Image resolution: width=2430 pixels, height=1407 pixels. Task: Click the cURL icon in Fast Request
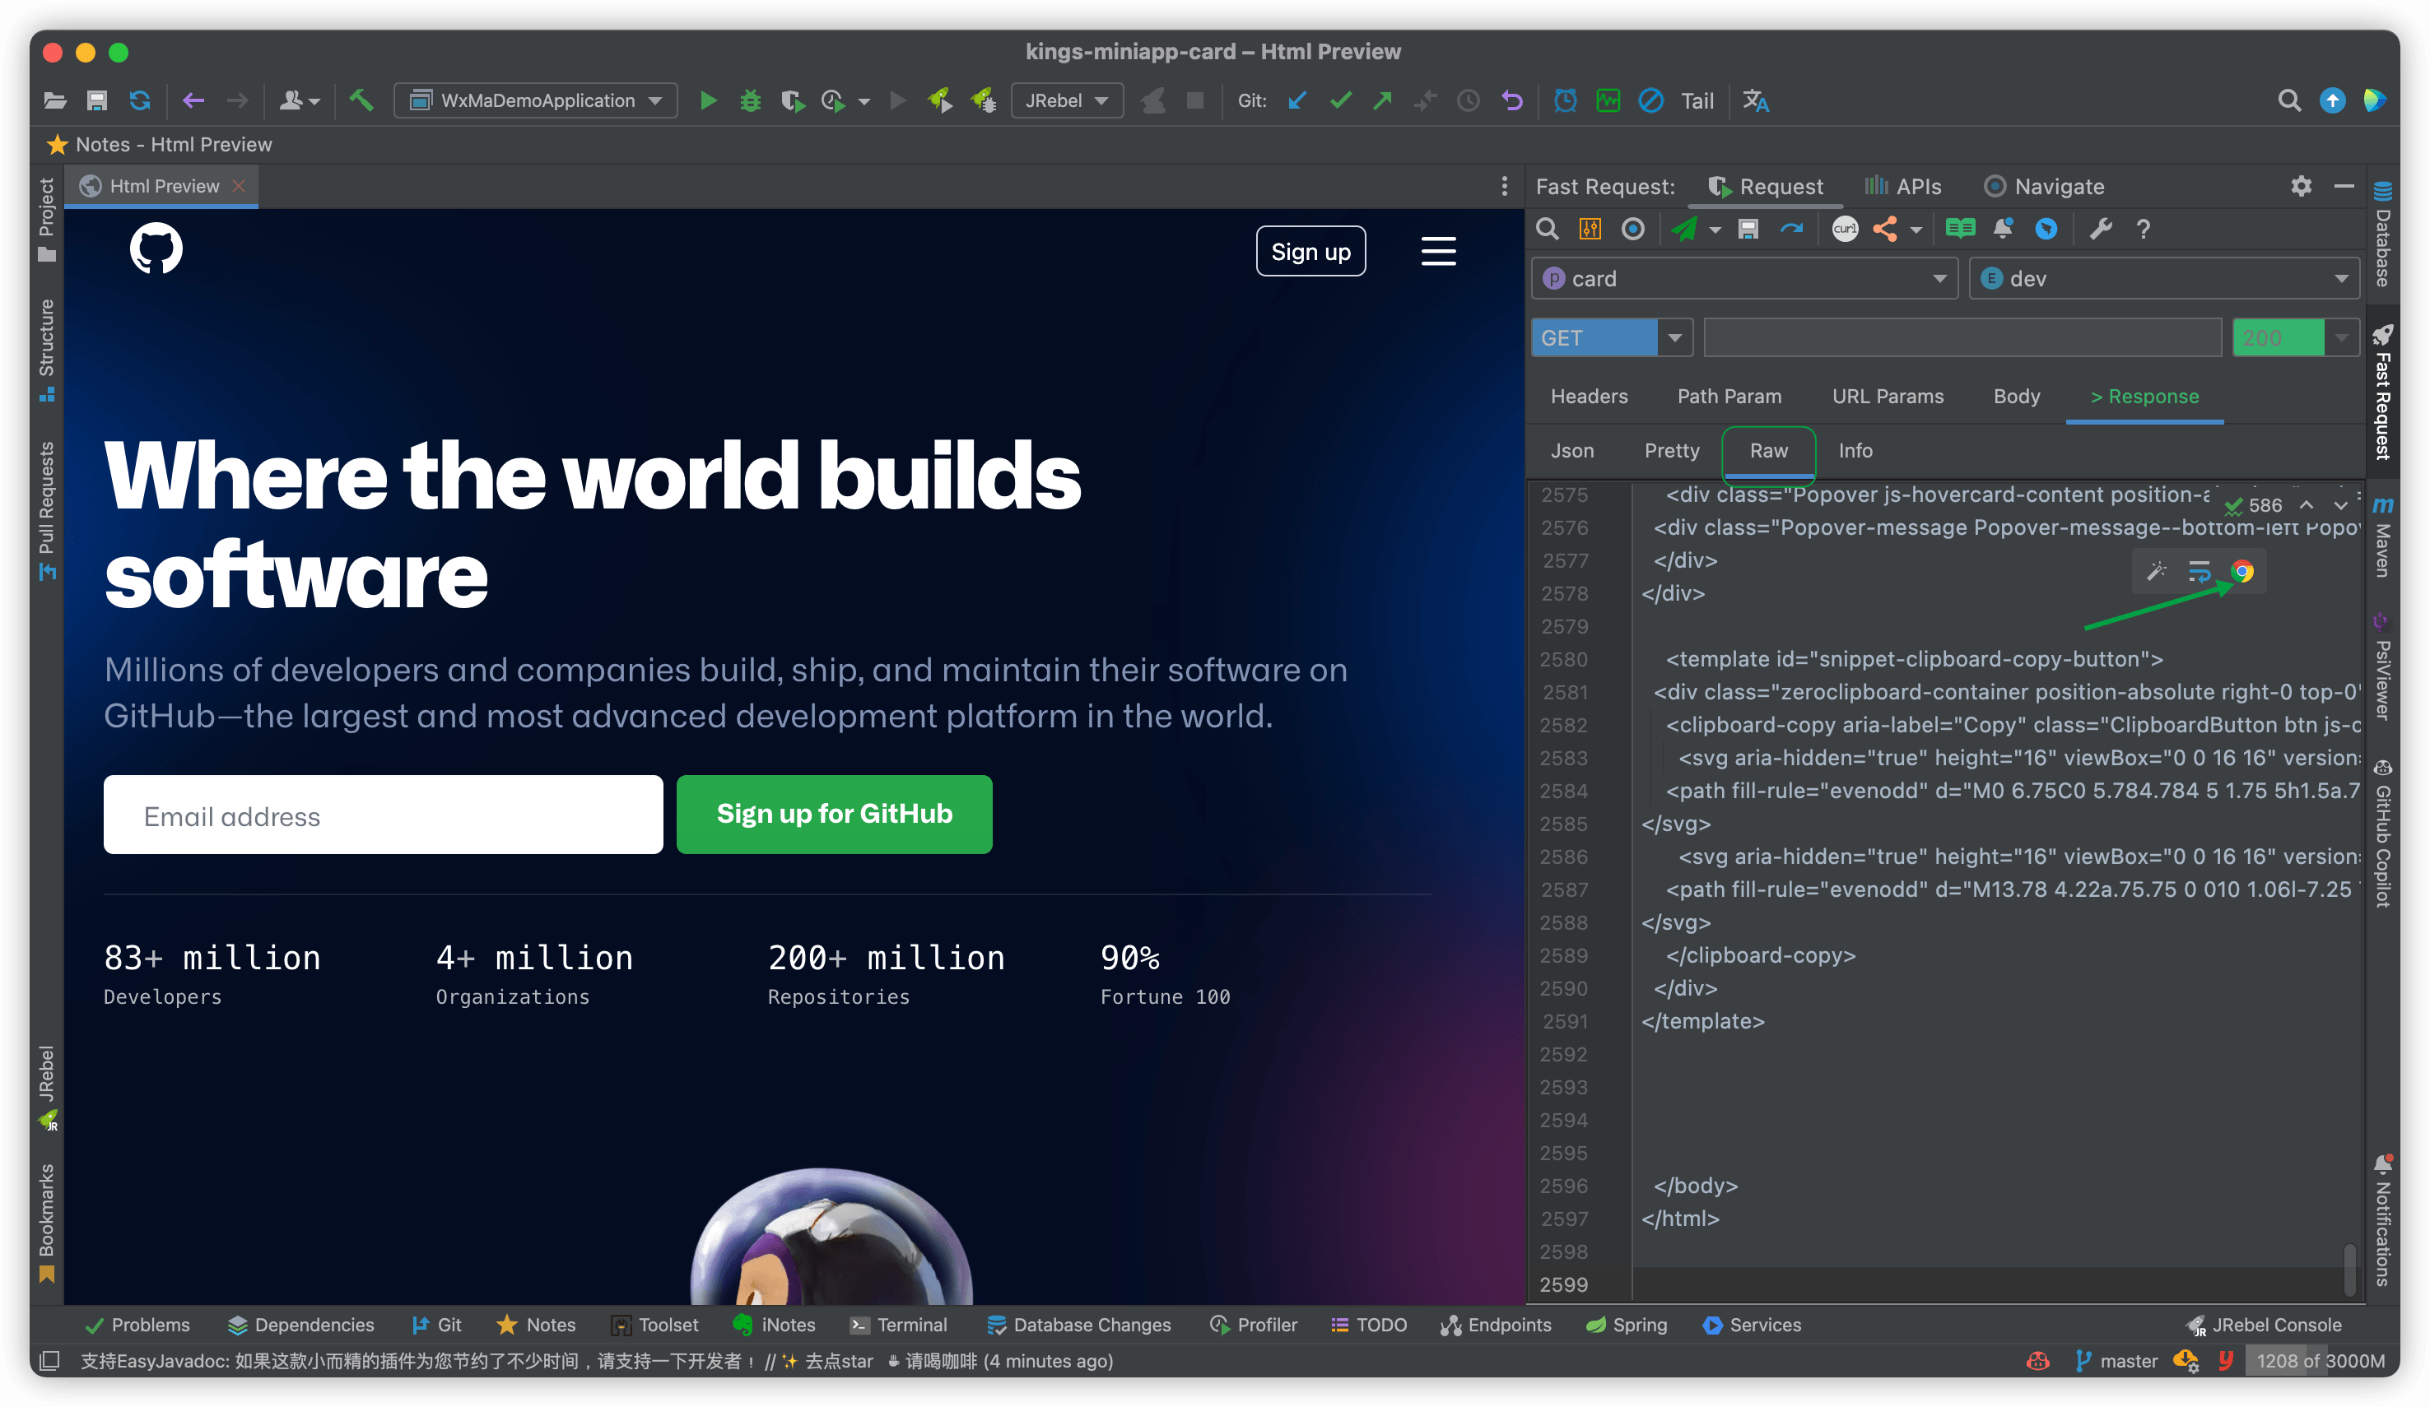coord(1844,230)
